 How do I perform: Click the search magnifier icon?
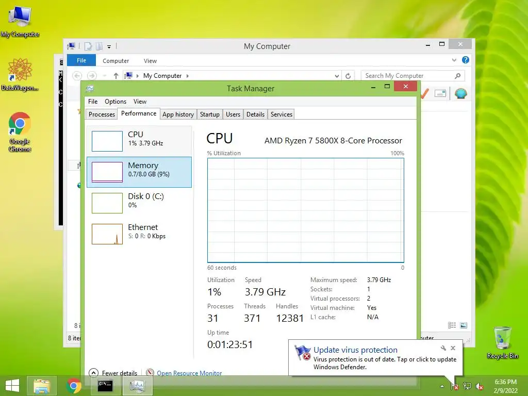click(x=457, y=76)
